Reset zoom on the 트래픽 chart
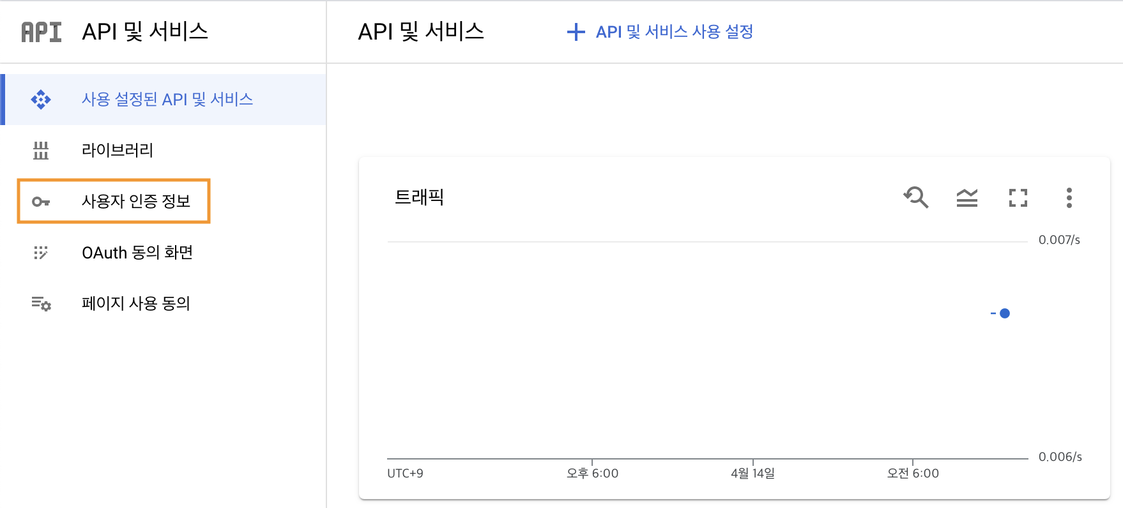The width and height of the screenshot is (1123, 508). coord(916,198)
